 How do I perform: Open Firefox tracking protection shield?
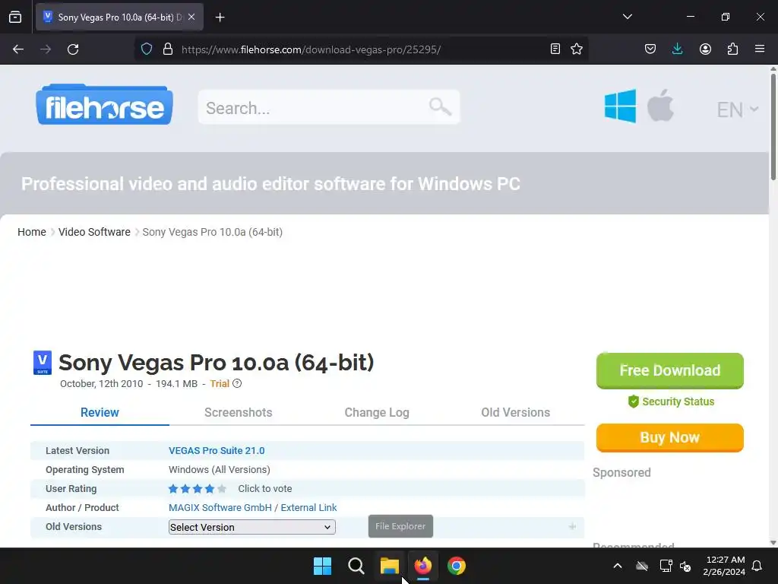click(x=147, y=49)
